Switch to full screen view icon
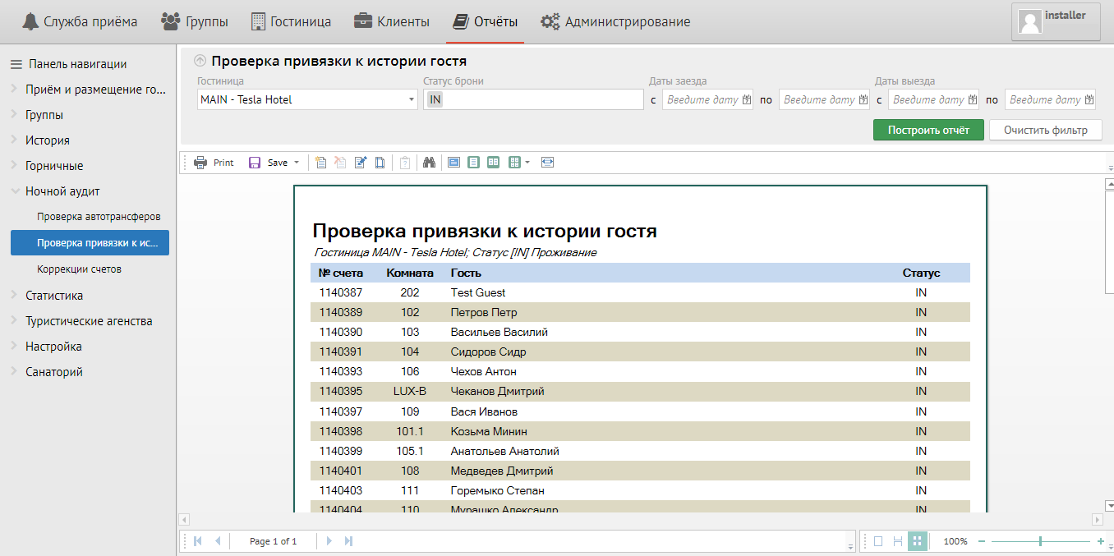This screenshot has height=556, width=1114. [548, 163]
